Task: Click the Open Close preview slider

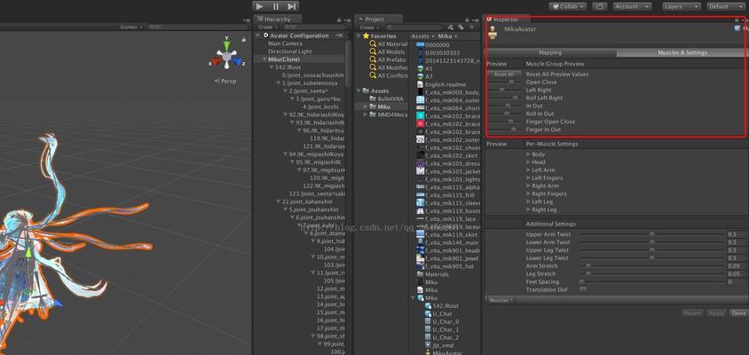Action: click(x=504, y=83)
